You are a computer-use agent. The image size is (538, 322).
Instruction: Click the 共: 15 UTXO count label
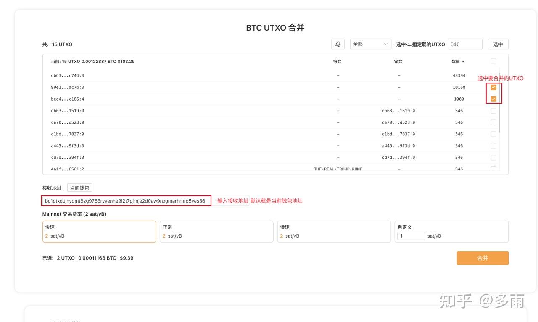coord(57,44)
